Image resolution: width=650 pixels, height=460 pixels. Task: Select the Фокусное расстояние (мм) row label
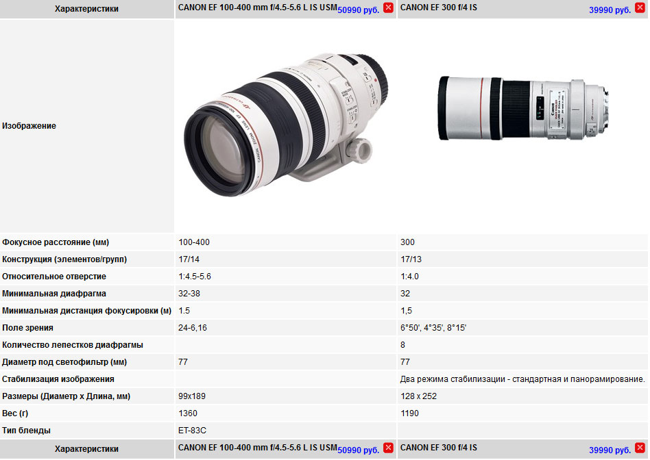56,242
